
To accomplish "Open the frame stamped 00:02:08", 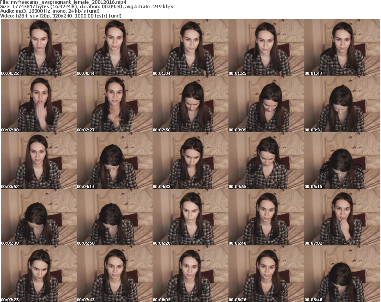I will coord(39,104).
